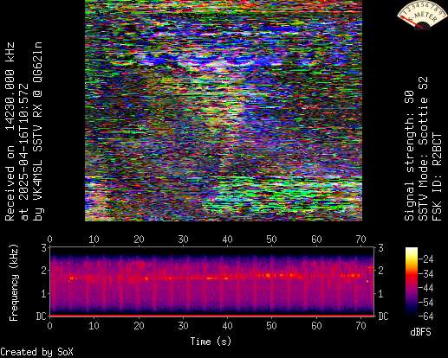Click the S-meter gauge icon
This screenshot has width=448, height=358.
click(421, 15)
